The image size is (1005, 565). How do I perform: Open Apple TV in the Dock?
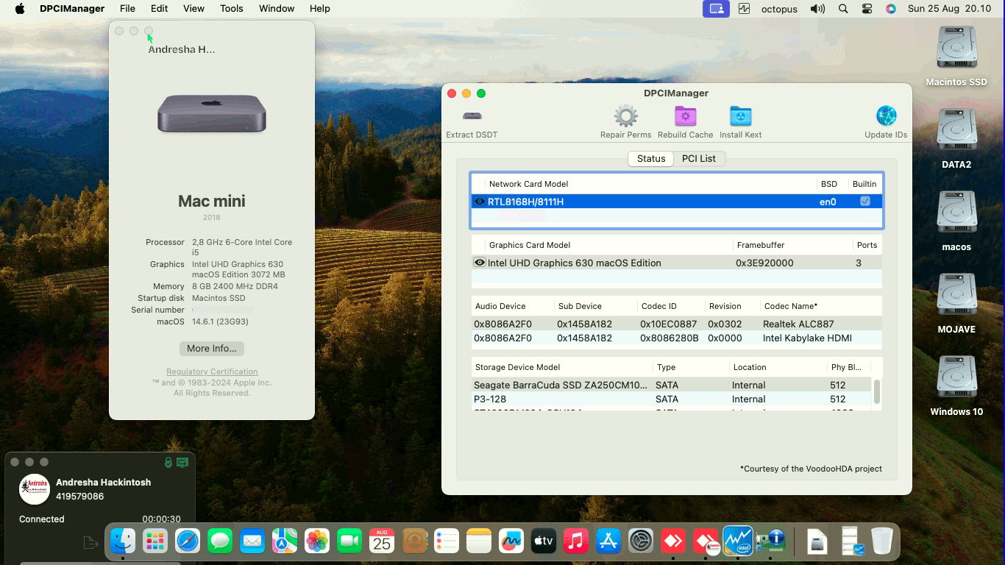tap(544, 541)
